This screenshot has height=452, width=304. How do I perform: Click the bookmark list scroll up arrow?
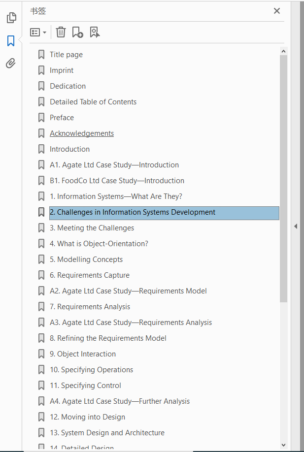283,51
